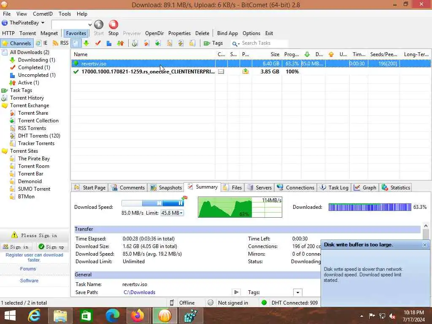Click the Search Tasks input field
Screen dimensions: 432x324
click(x=264, y=43)
